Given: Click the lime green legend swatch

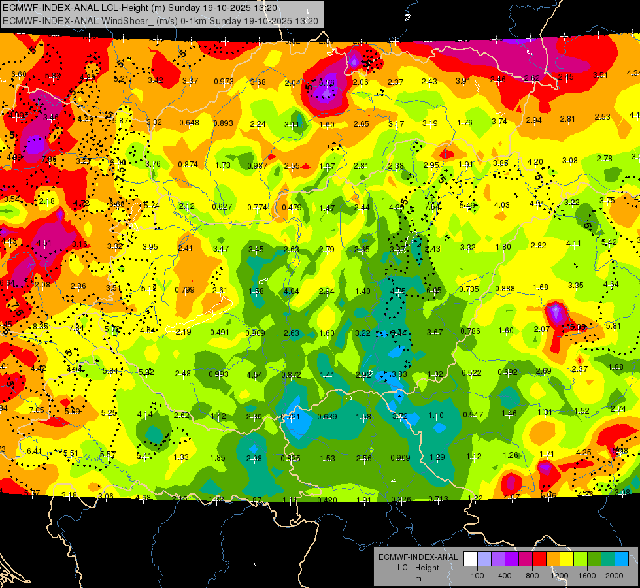Looking at the screenshot, I should [x=581, y=559].
